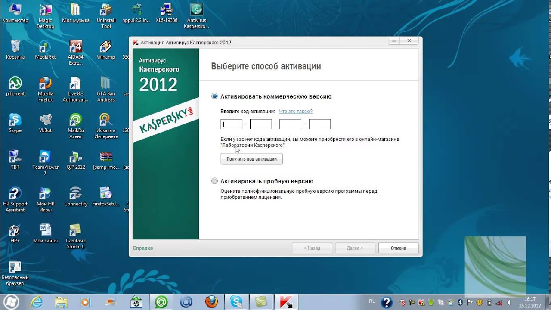Open the 'Справка' help link
Image resolution: width=551 pixels, height=310 pixels.
click(143, 248)
